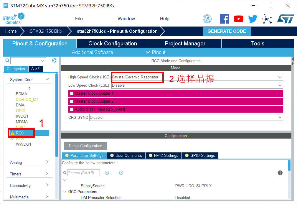Enable Master Clock Output 1 checkbox
Image resolution: width=297 pixels, height=204 pixels.
72,93
